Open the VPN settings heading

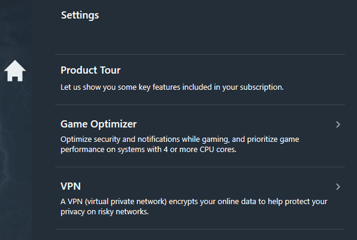click(71, 186)
